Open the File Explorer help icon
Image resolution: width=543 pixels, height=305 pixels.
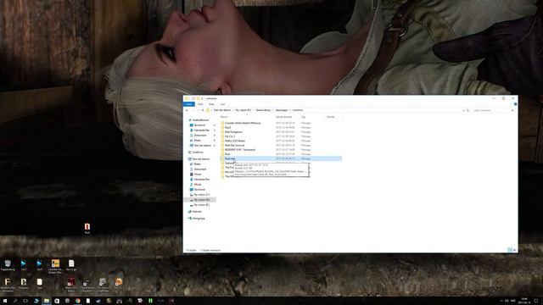click(515, 104)
